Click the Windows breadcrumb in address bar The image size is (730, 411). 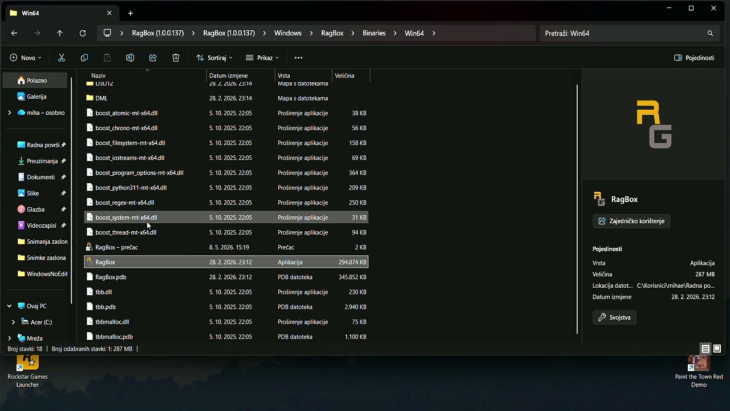pos(288,33)
